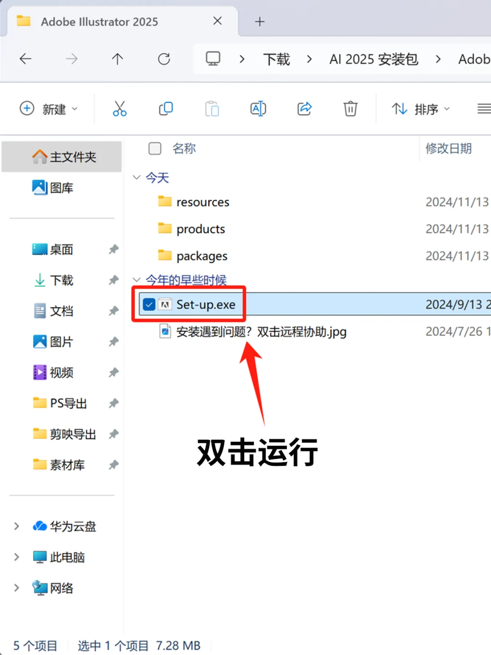
Task: Click the pin icon beside 文档
Action: tap(114, 311)
